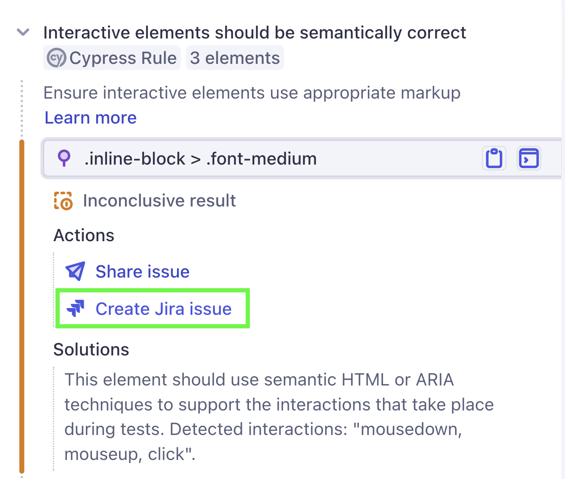565x479 pixels.
Task: Select the .inline-block > .font-medium selector
Action: click(199, 158)
